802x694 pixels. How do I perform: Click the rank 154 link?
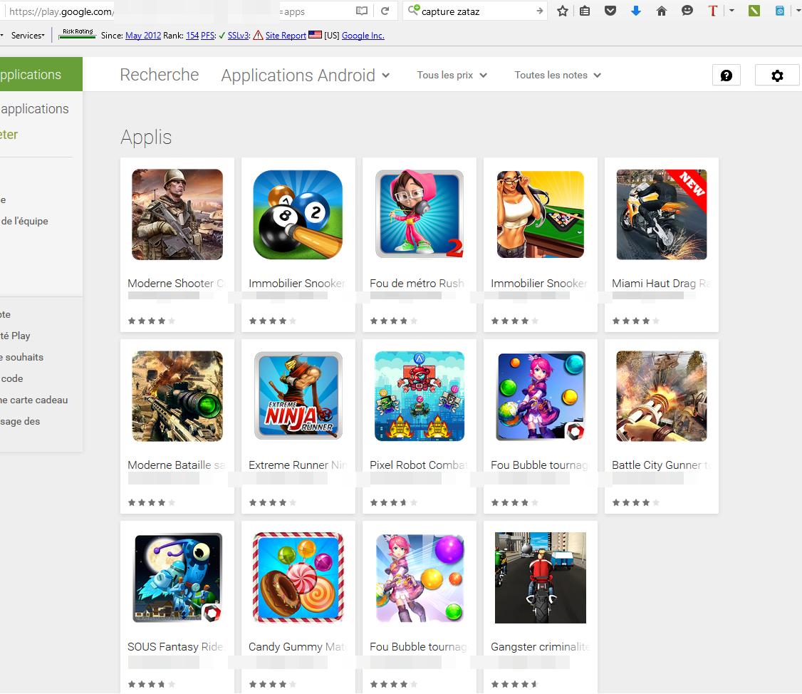click(x=192, y=36)
